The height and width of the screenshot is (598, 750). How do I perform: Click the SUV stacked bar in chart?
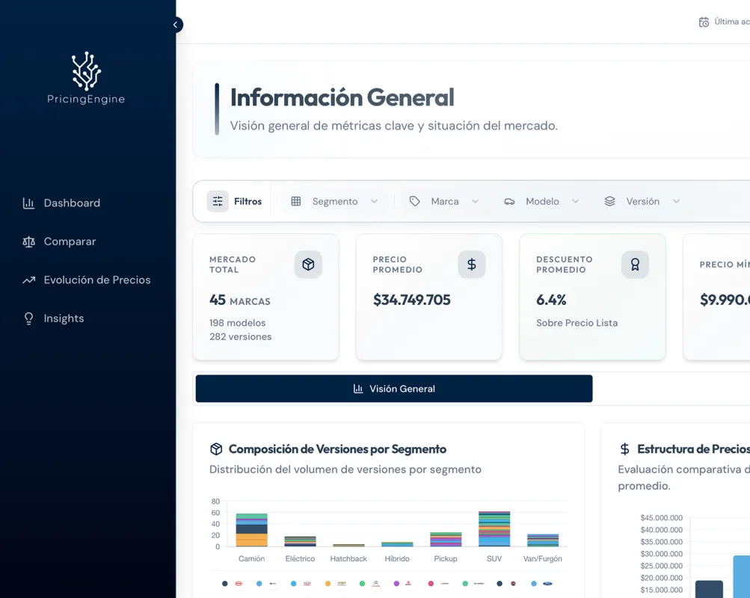494,529
